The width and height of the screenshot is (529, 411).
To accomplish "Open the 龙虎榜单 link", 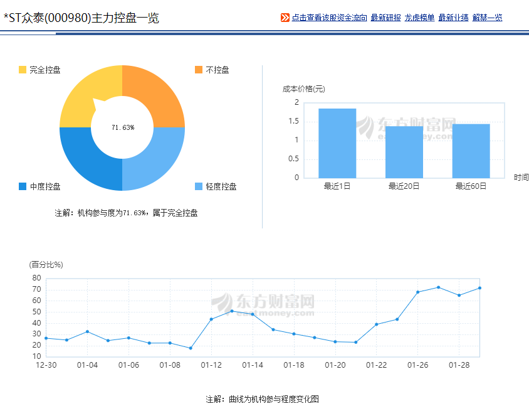I will point(419,18).
